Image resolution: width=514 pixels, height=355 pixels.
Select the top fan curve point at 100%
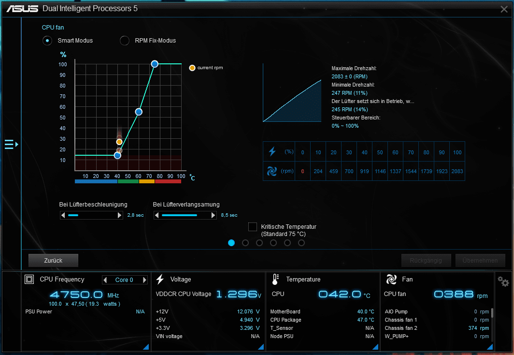155,64
